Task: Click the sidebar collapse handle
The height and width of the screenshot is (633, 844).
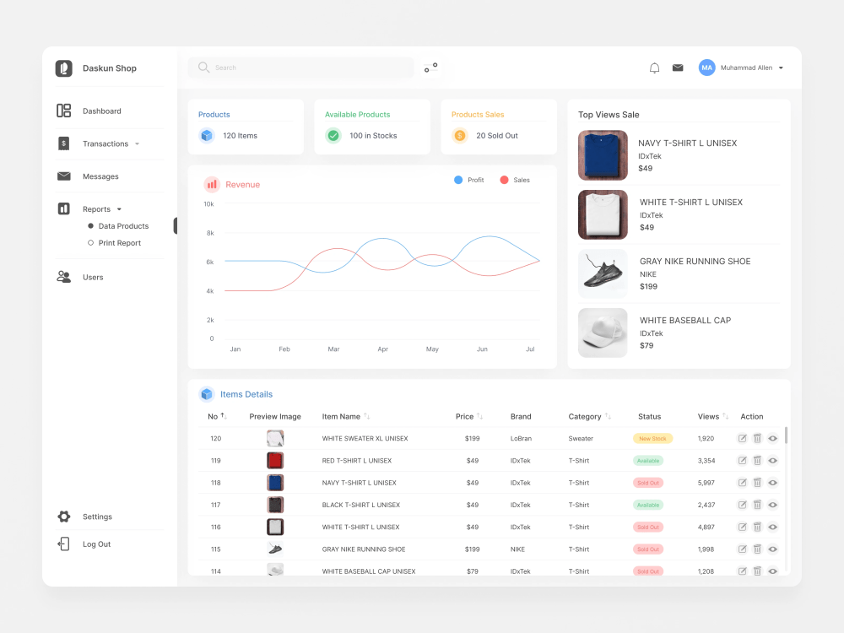Action: pyautogui.click(x=176, y=225)
